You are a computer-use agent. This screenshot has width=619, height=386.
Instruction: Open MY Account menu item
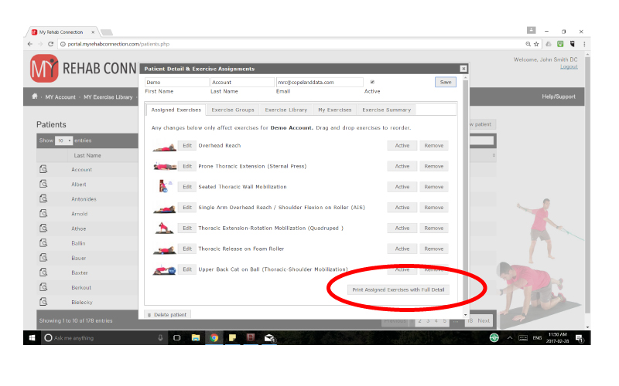60,97
